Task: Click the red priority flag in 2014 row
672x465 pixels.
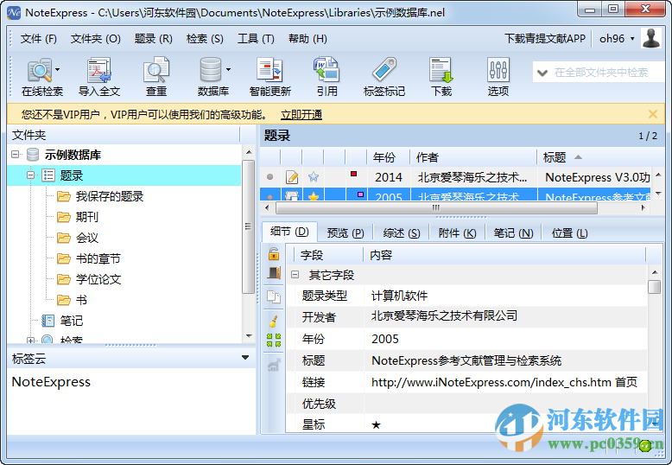Action: (x=353, y=174)
